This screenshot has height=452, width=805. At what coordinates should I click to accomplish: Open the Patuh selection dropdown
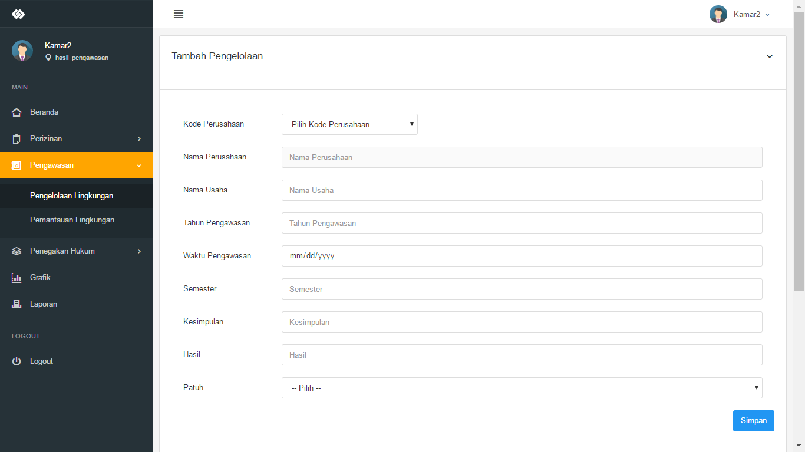point(522,388)
